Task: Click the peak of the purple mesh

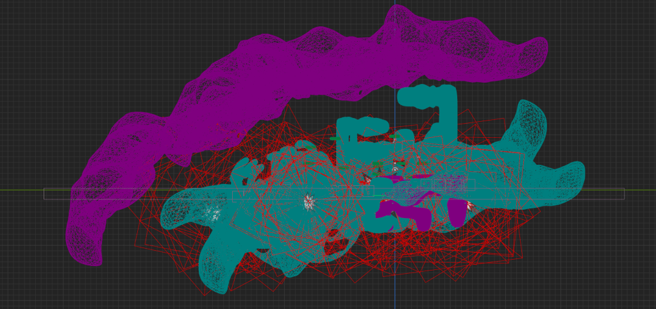Action: tap(399, 14)
